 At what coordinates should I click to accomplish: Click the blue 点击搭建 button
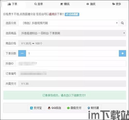[72, 14]
